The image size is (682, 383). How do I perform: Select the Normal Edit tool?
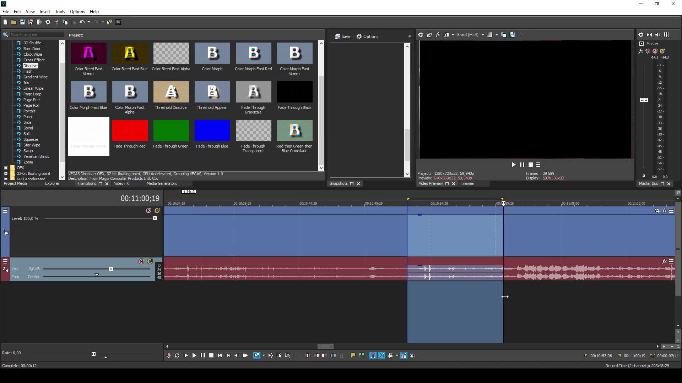pos(256,355)
